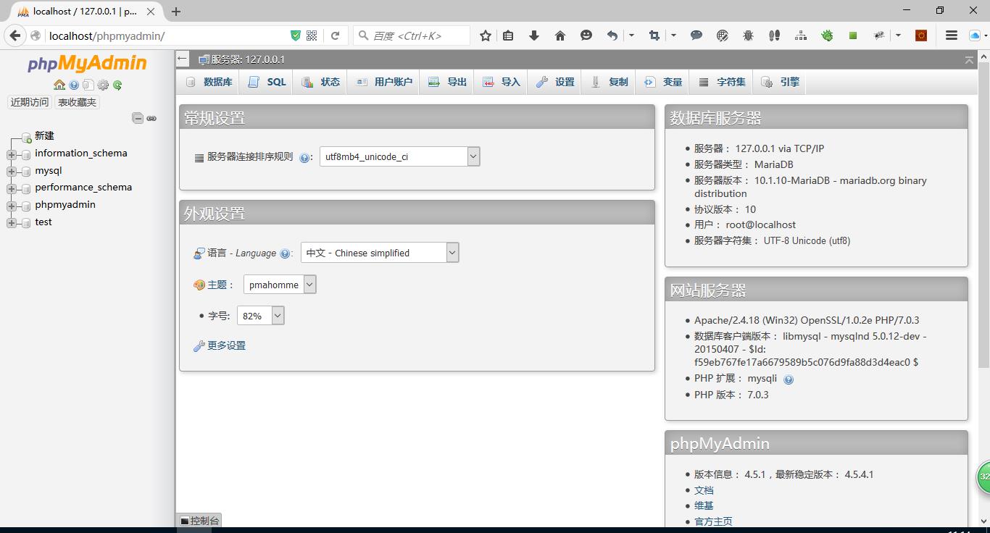Expand the test database node
The width and height of the screenshot is (990, 533).
tap(12, 223)
